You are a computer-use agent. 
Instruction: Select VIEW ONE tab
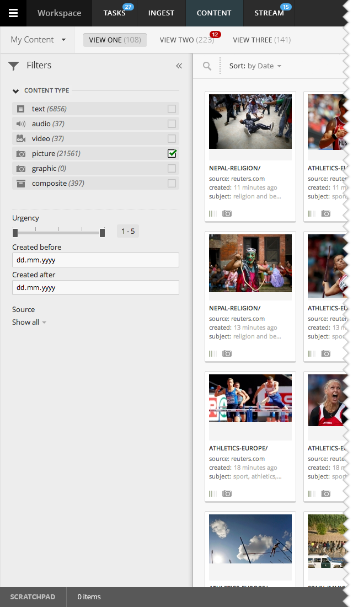[x=115, y=40]
